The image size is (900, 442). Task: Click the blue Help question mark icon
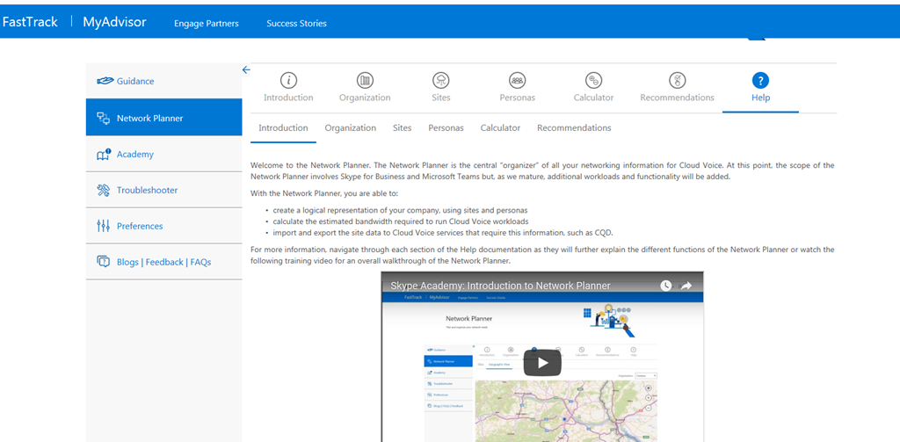(760, 80)
